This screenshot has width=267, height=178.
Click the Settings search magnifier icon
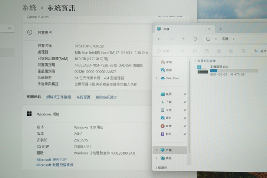coord(10,28)
